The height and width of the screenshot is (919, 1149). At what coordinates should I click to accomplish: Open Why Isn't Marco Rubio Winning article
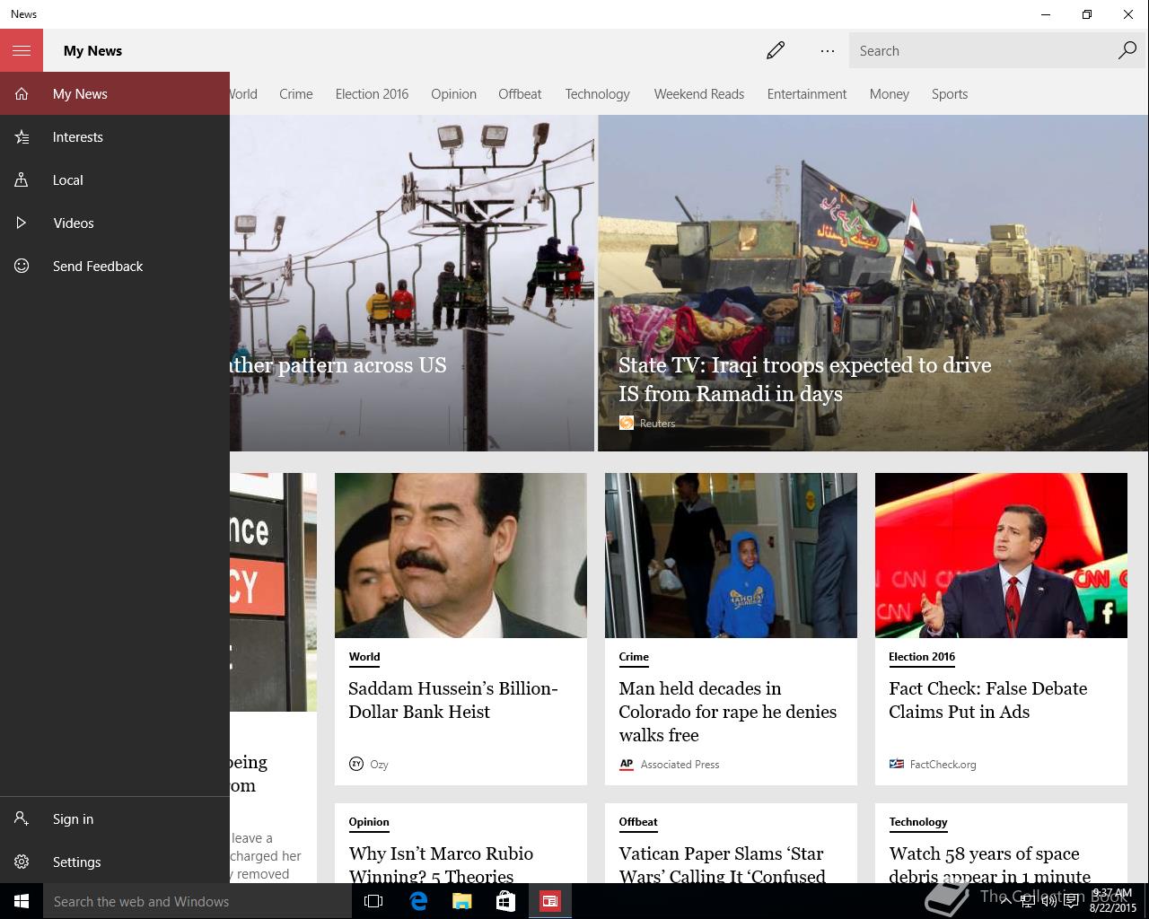(441, 863)
